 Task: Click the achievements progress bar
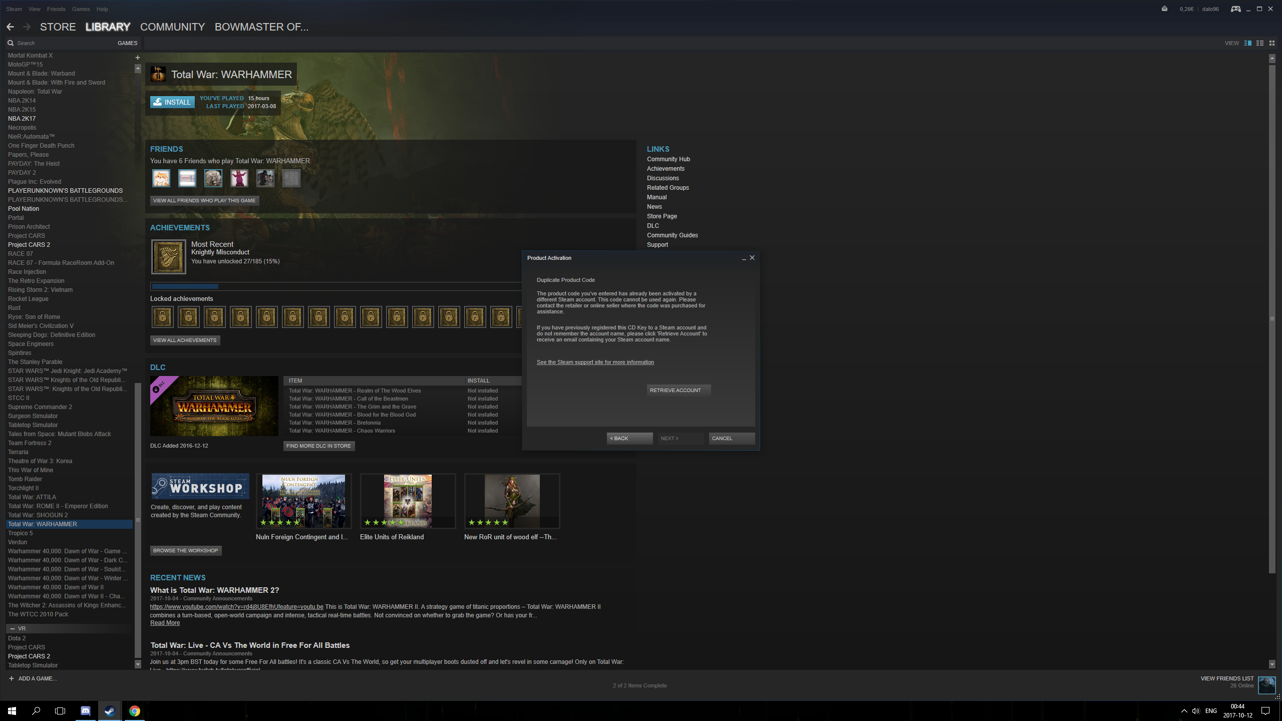336,286
